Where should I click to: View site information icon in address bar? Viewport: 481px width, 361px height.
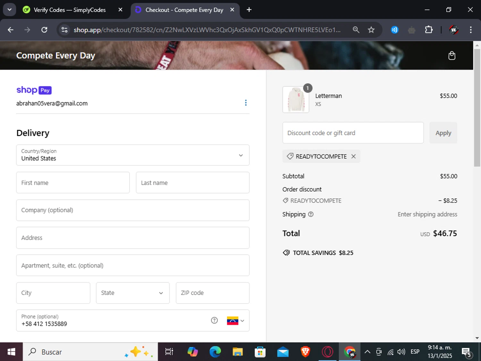tap(64, 30)
